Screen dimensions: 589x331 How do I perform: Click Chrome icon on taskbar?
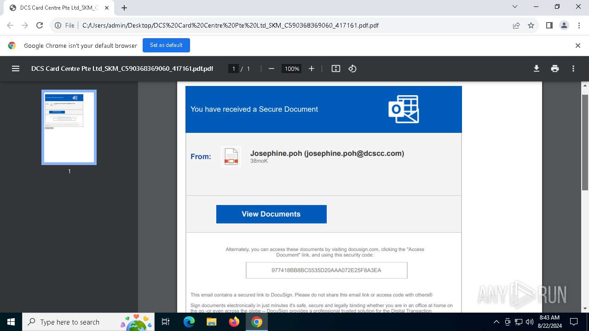(257, 322)
